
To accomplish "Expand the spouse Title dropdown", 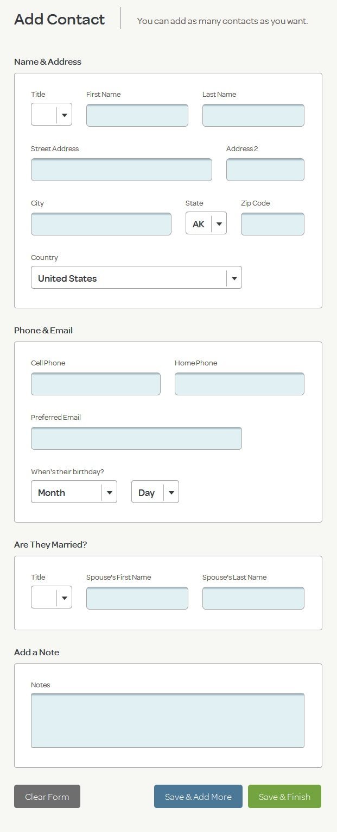I will 52,598.
